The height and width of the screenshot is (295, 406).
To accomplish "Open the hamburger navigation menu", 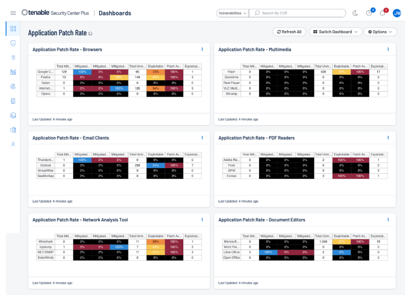I will pos(13,13).
